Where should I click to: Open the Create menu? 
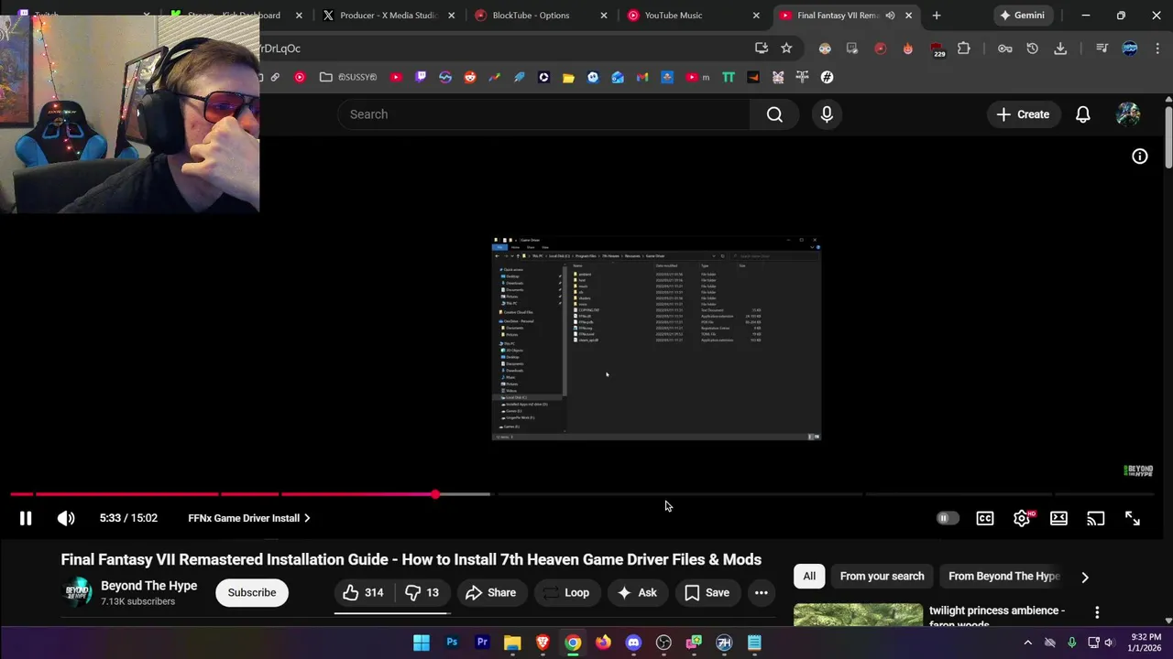tap(1023, 114)
